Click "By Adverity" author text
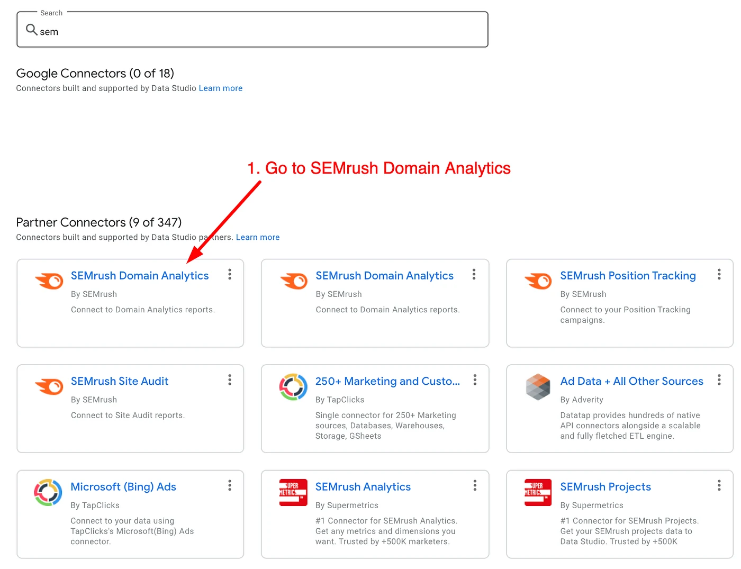741x569 pixels. (582, 400)
